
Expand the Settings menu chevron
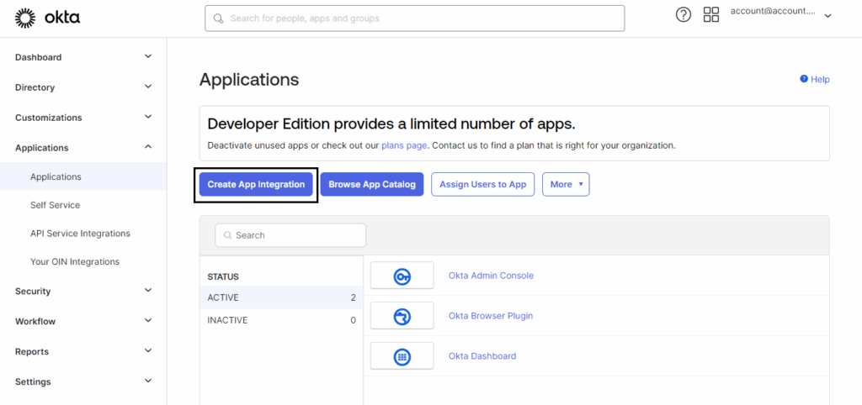148,381
